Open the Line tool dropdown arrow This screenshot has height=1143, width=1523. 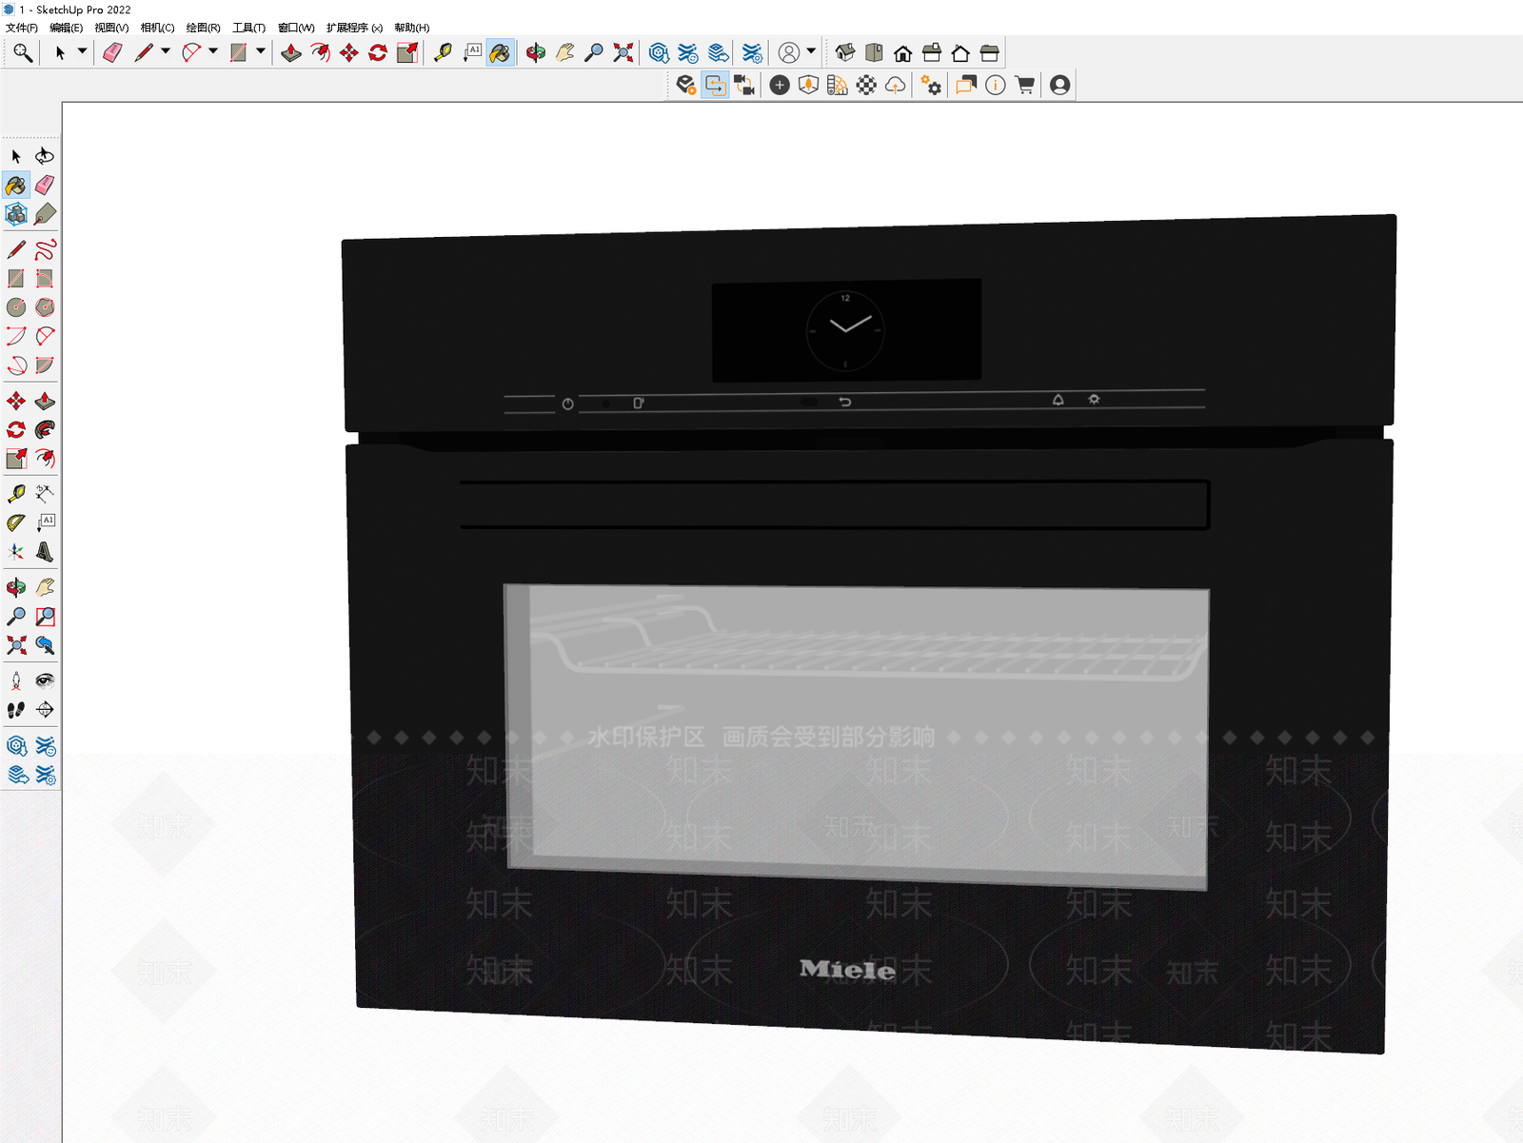[x=166, y=52]
